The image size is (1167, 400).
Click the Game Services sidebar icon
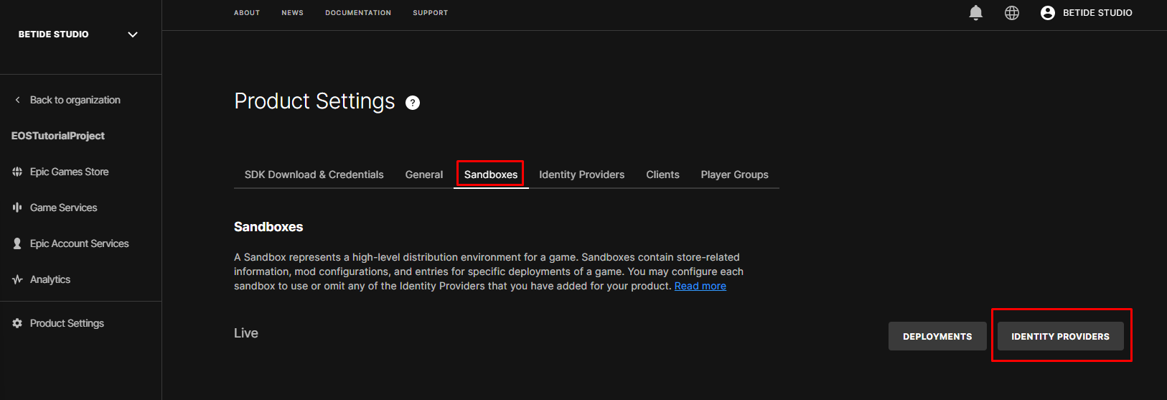click(x=17, y=208)
